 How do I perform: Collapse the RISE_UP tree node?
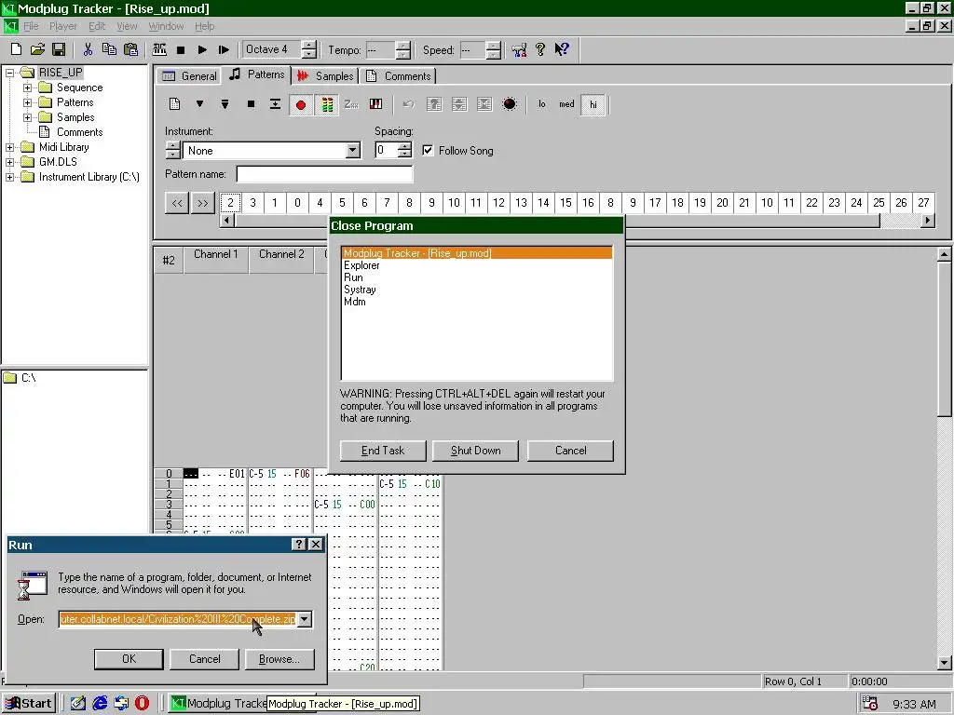pos(9,73)
